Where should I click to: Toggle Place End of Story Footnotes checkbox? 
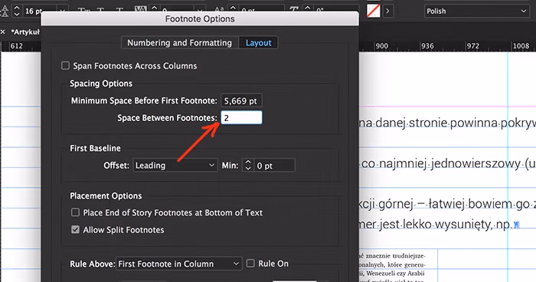click(x=75, y=212)
